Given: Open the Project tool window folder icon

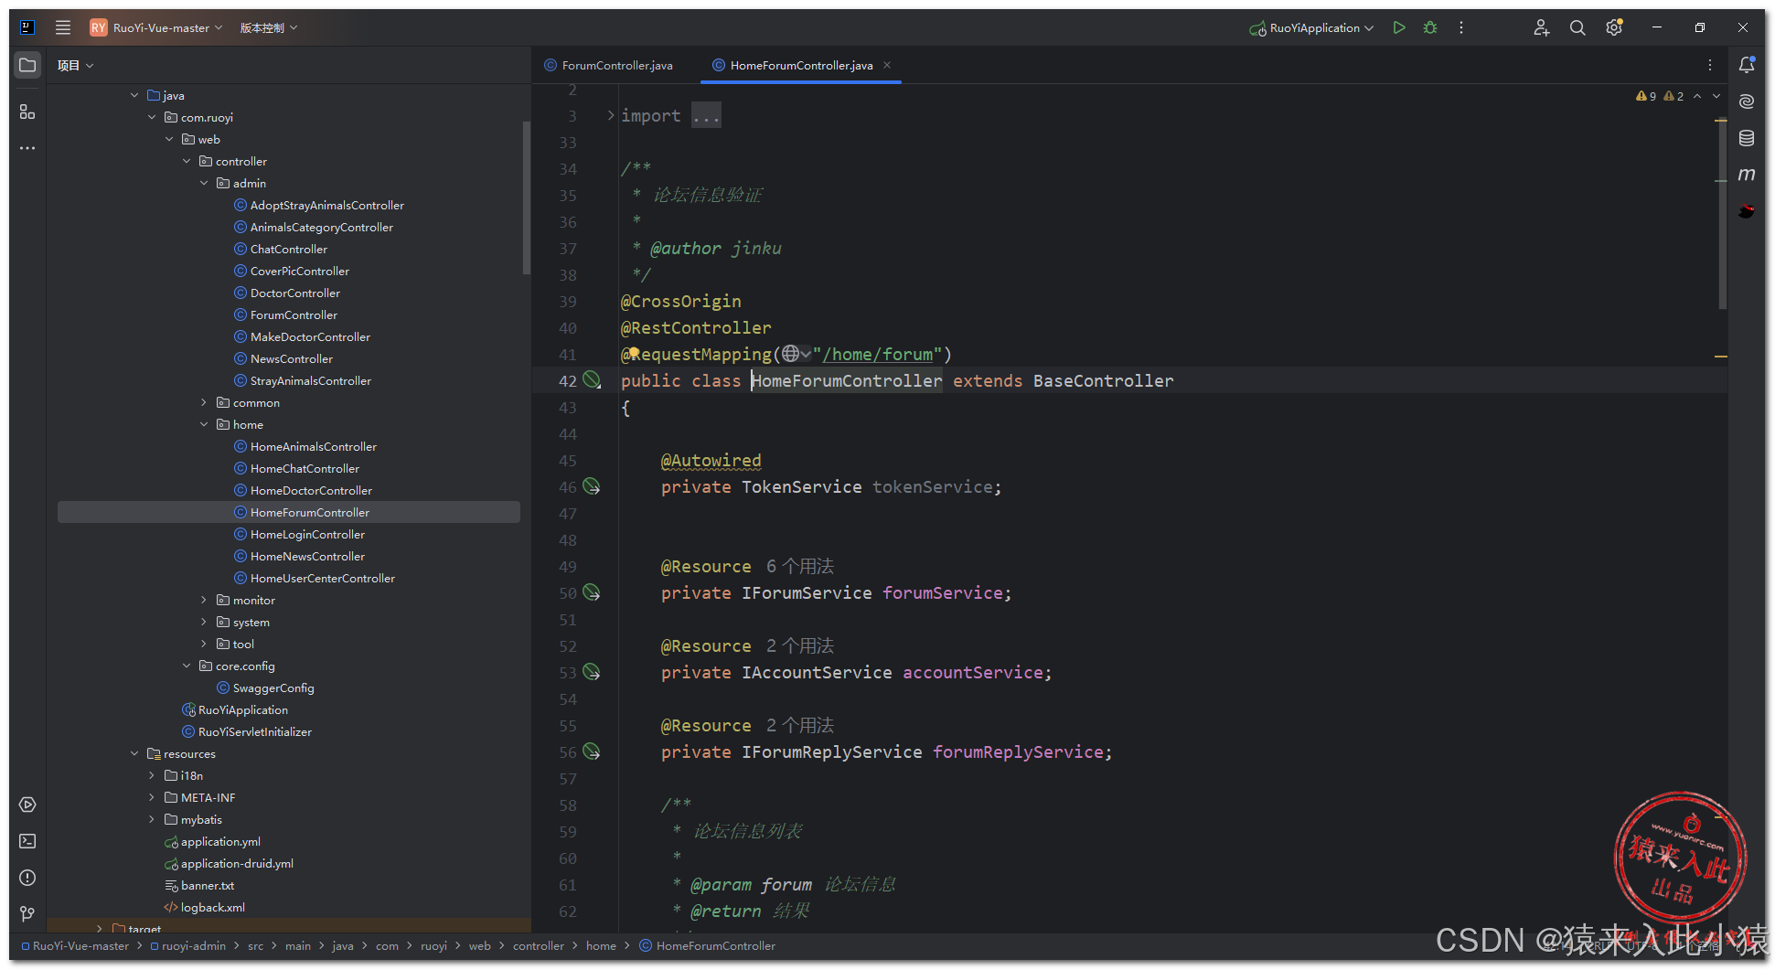Looking at the screenshot, I should coord(27,65).
